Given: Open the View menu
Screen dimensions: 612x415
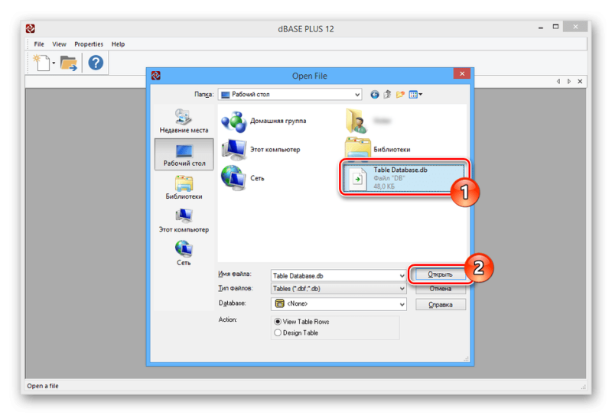Looking at the screenshot, I should (60, 44).
